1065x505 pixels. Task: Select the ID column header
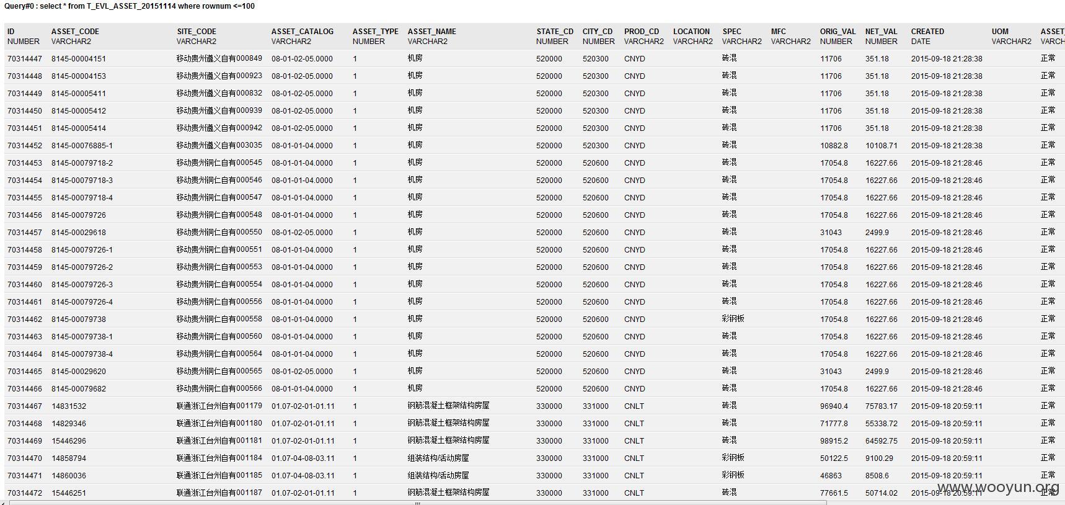tap(11, 32)
